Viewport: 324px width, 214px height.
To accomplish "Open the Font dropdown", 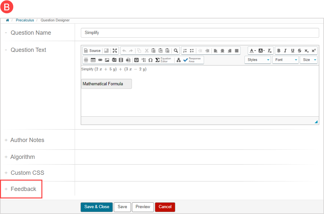I will pos(285,60).
